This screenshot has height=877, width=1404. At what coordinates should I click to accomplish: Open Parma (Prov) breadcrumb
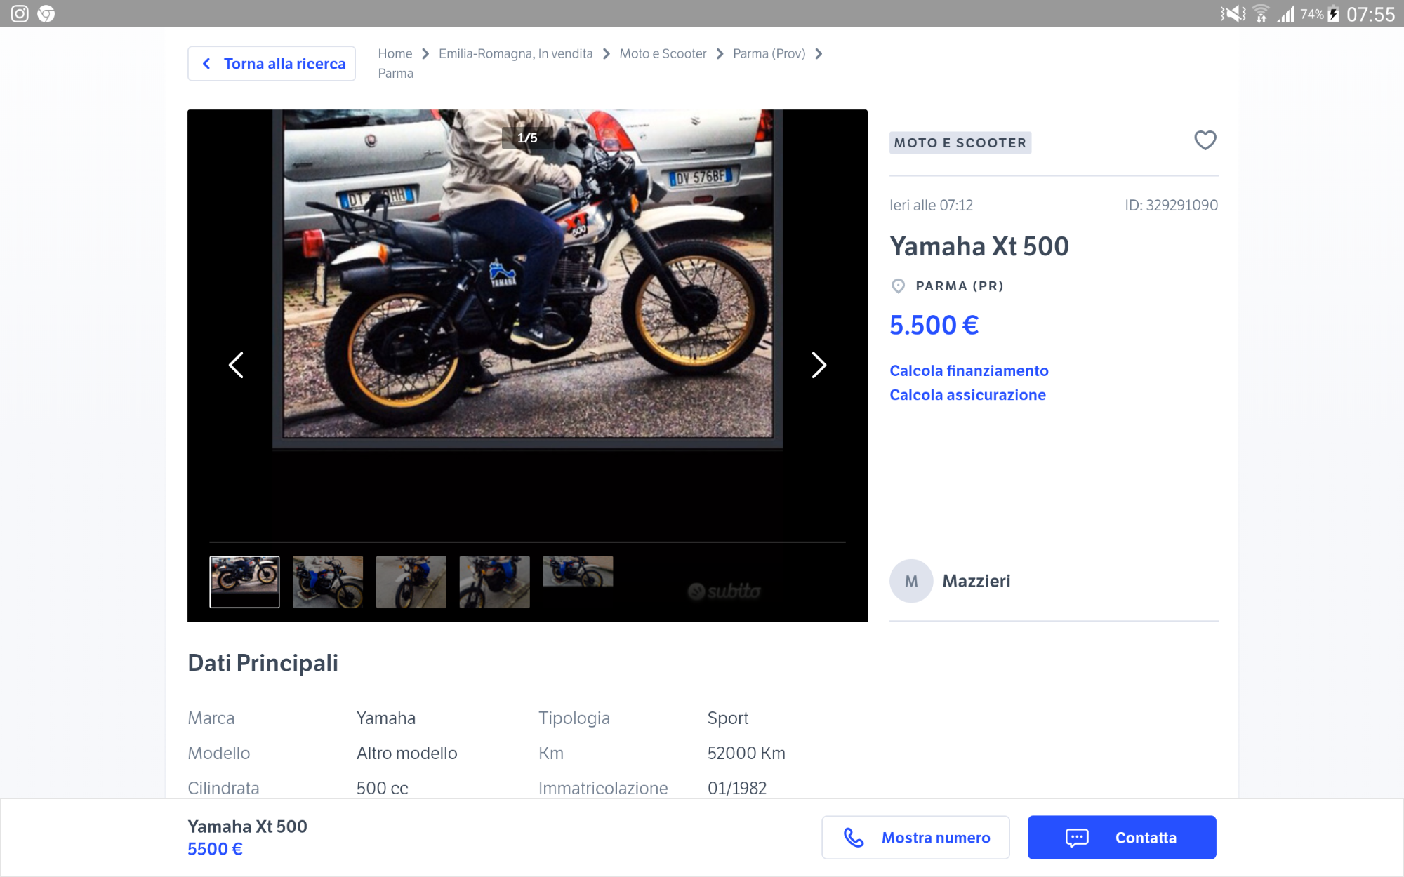[769, 54]
